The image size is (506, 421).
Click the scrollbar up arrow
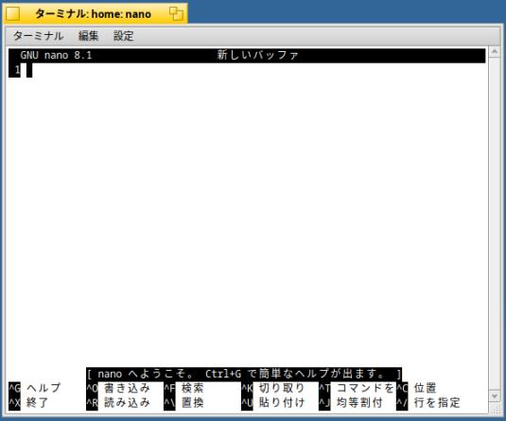[495, 52]
